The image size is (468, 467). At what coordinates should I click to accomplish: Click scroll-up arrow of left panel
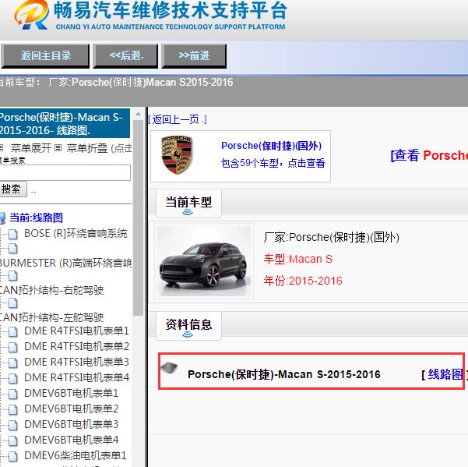click(138, 114)
